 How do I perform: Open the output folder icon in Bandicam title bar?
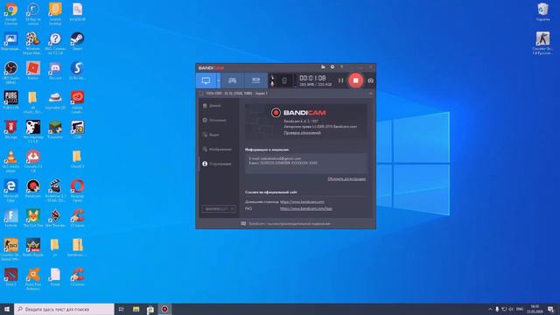(x=323, y=67)
